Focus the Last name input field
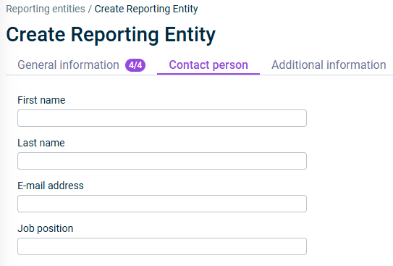This screenshot has height=266, width=393. (162, 161)
